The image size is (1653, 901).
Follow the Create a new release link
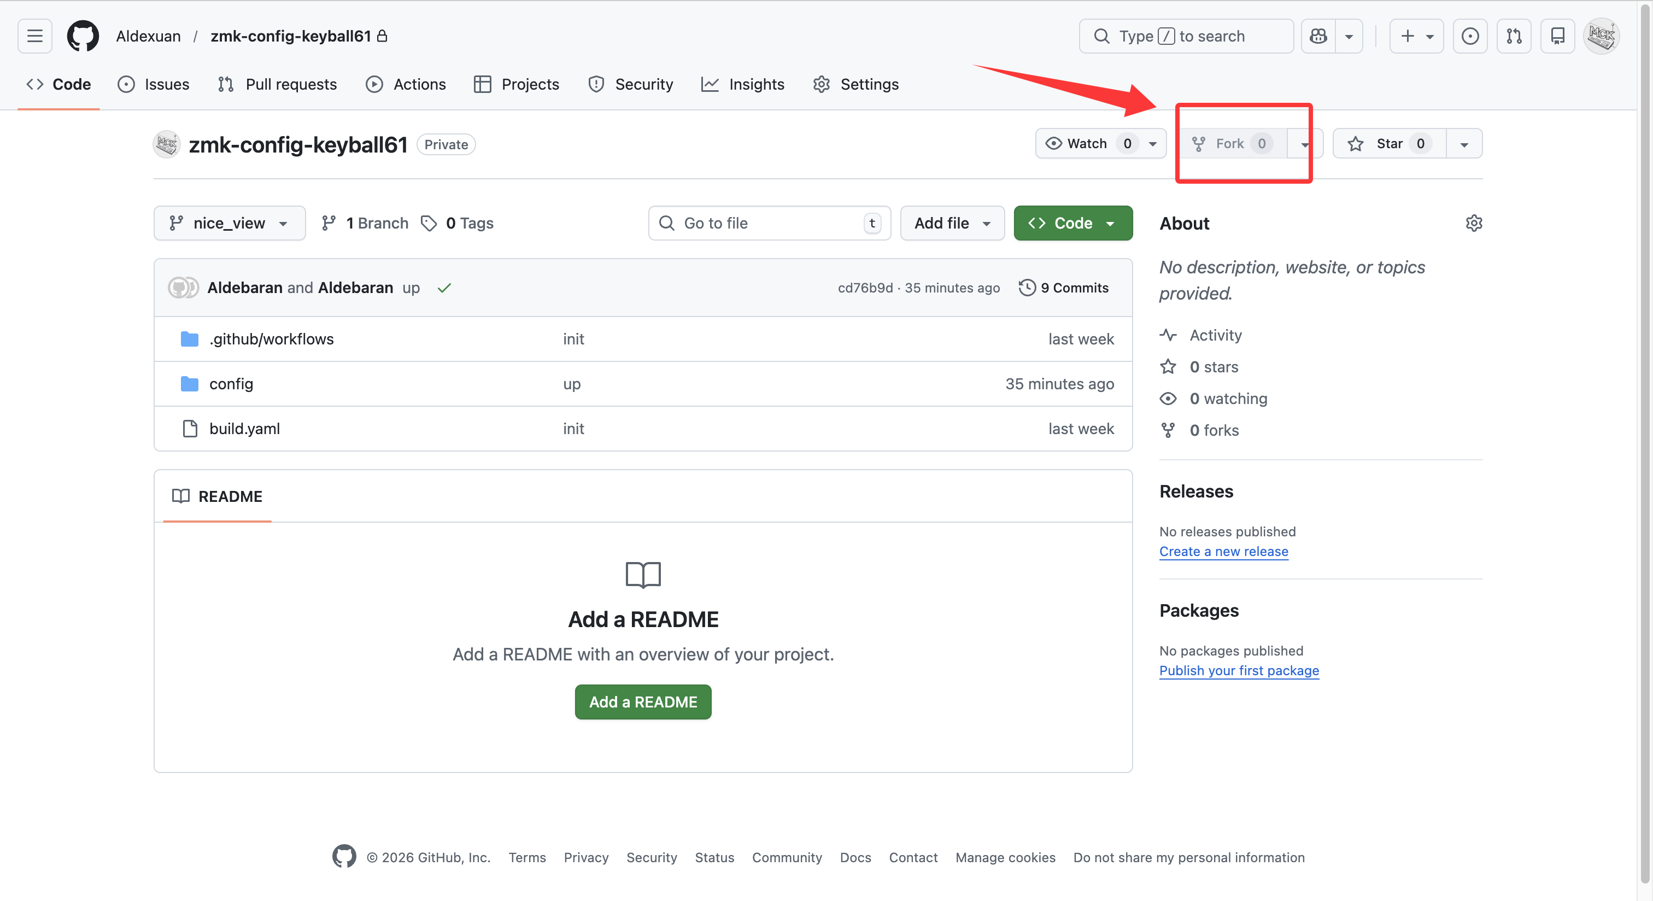(x=1223, y=551)
